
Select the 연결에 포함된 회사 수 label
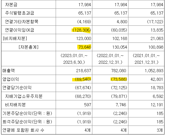tap(23, 130)
